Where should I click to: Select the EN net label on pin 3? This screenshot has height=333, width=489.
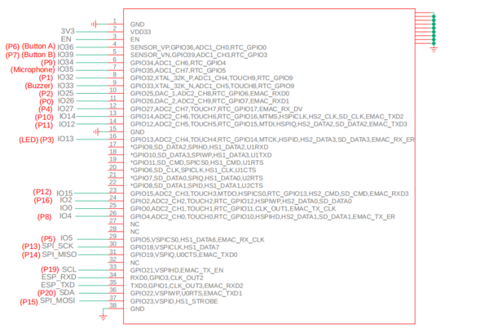[66, 39]
